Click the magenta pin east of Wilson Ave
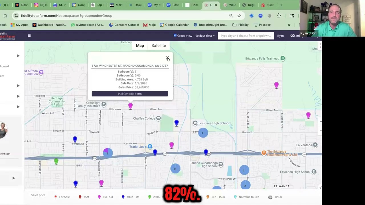Viewport: 365px width, 205px height. 308,116
